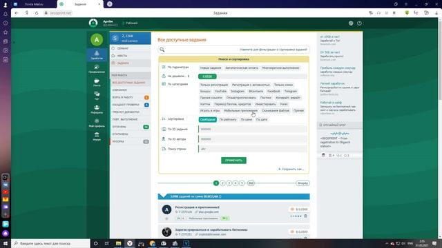Open the Продвижение sidebar section
Screen dimensions: 442x248
(x=97, y=68)
